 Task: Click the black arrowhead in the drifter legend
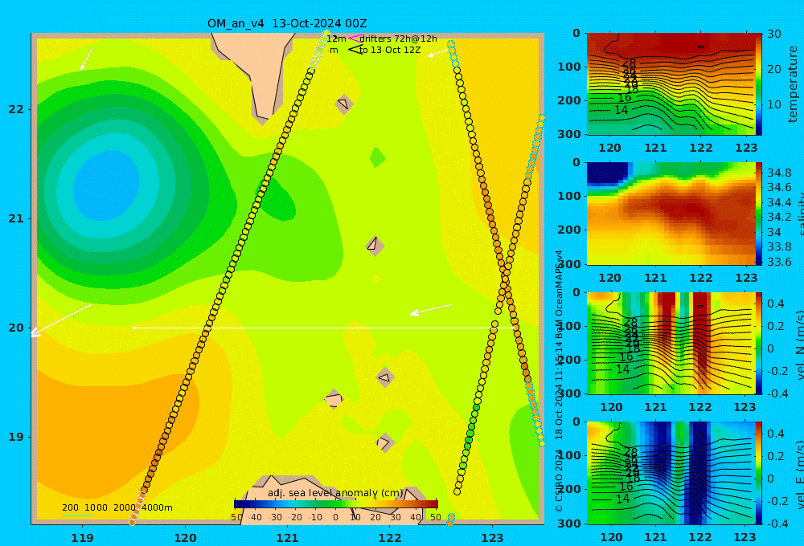(355, 49)
